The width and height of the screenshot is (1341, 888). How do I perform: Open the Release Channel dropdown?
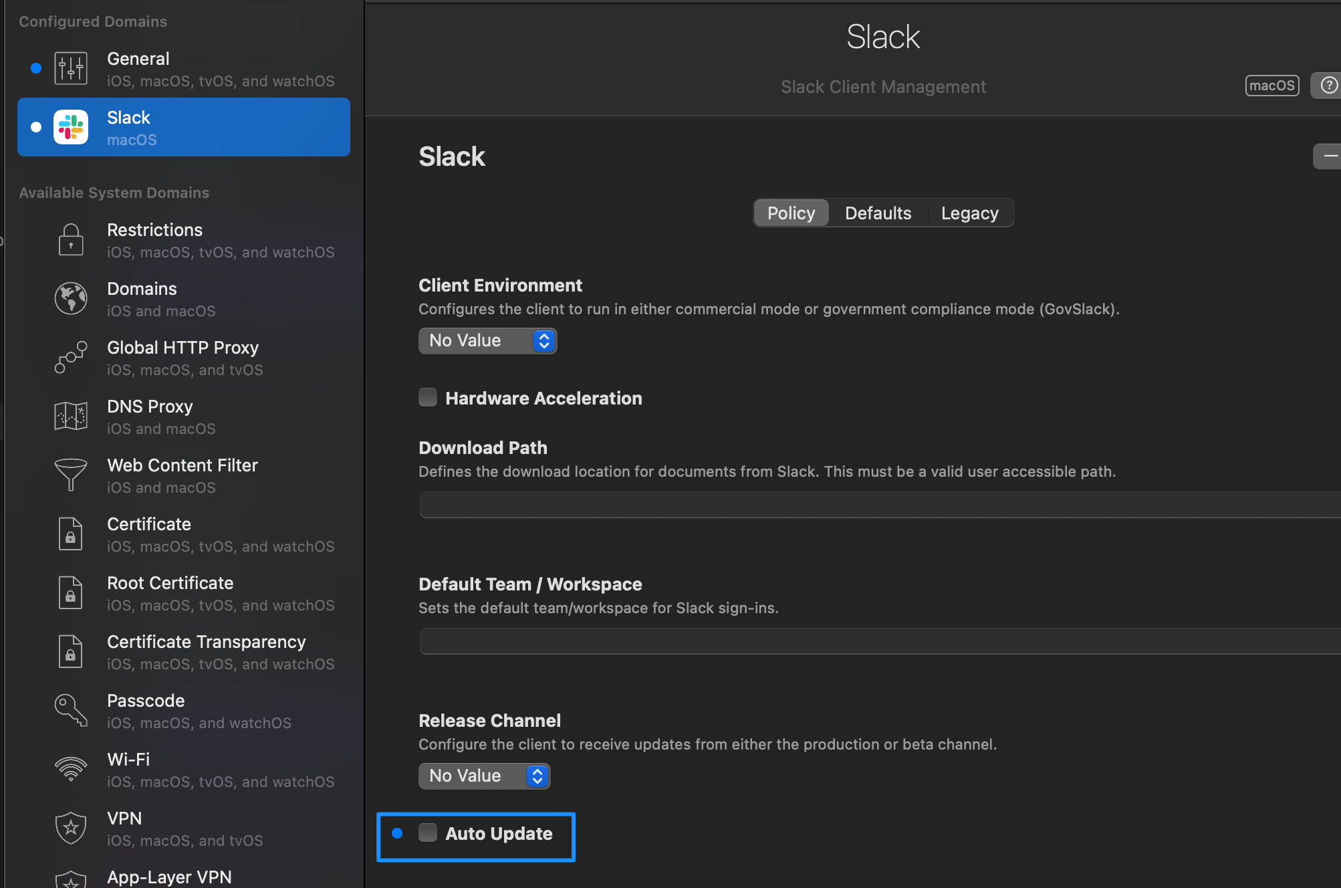point(484,776)
